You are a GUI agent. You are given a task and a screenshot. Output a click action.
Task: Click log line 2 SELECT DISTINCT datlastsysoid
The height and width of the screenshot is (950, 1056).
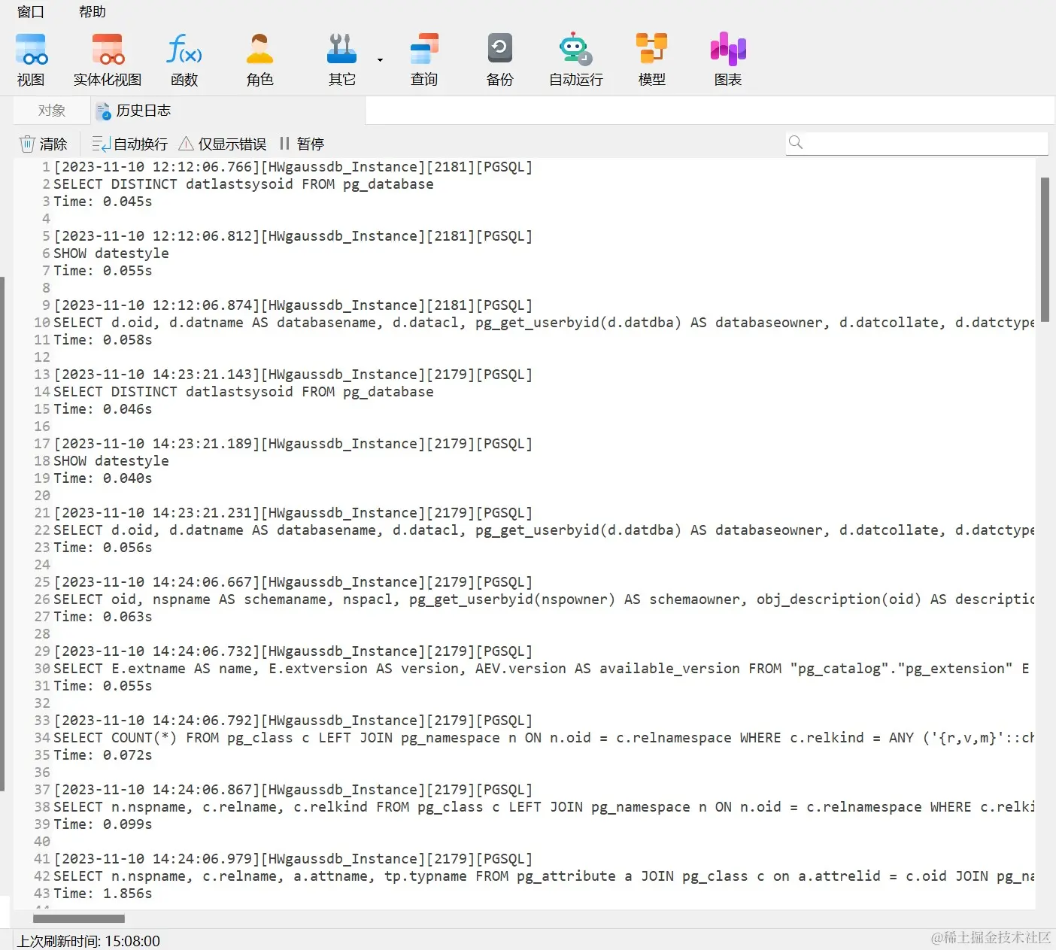pos(244,184)
